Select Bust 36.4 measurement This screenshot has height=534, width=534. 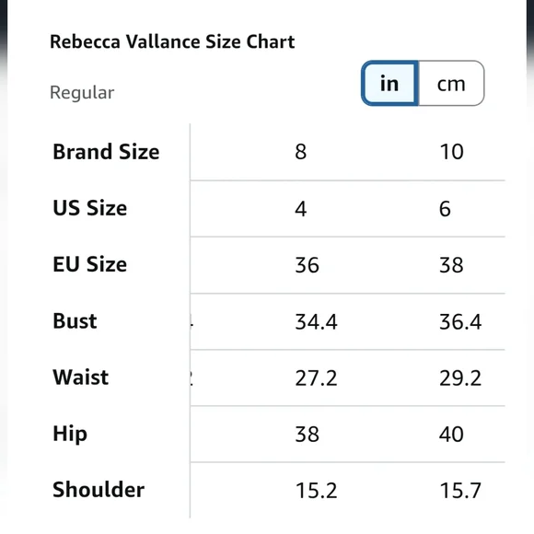click(460, 321)
